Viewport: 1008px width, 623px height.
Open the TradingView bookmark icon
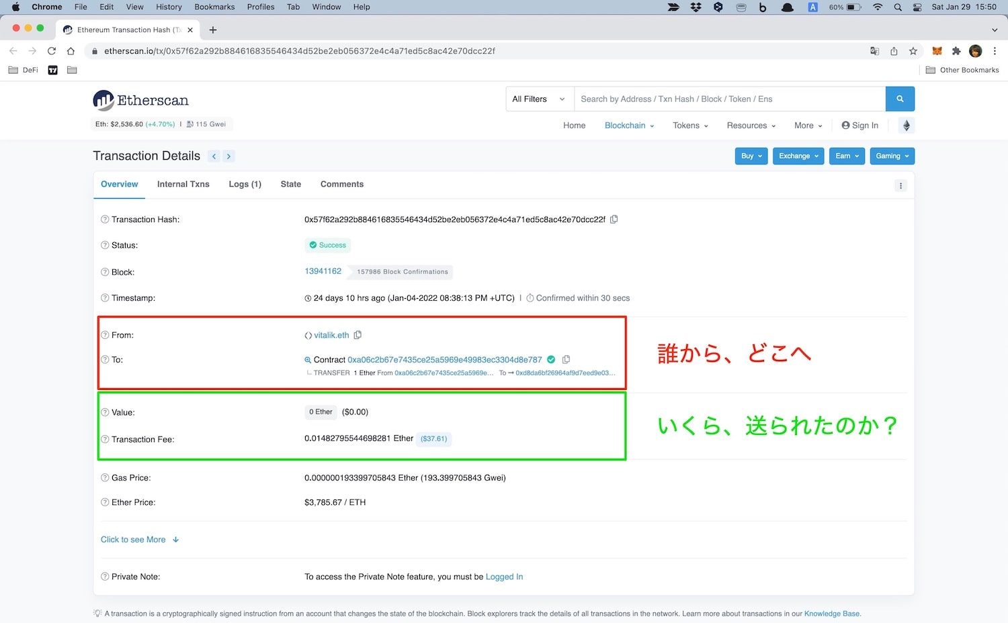[x=53, y=70]
